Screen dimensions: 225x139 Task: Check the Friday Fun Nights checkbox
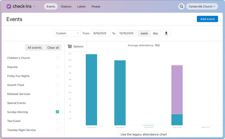[57, 76]
